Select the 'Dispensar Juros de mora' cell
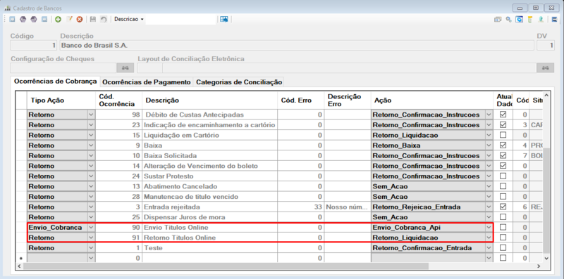Image resolution: width=564 pixels, height=279 pixels. (x=209, y=217)
